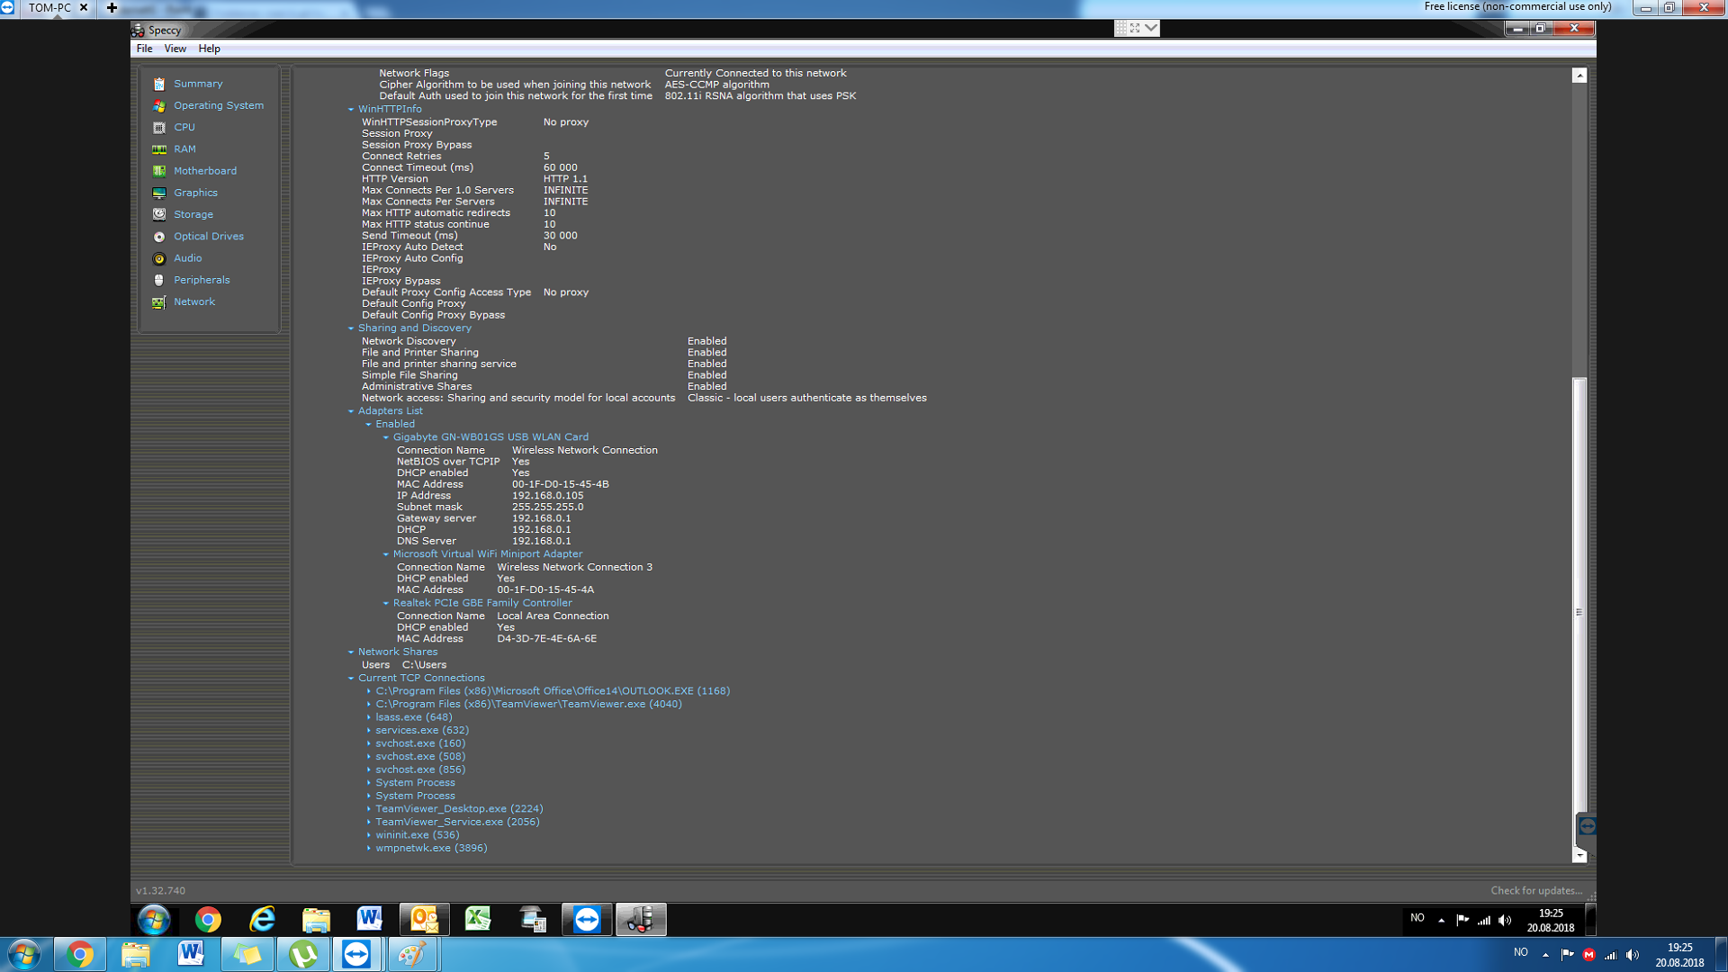Open Outlook in the remote taskbar
Screen dimensions: 1728x972
click(424, 919)
